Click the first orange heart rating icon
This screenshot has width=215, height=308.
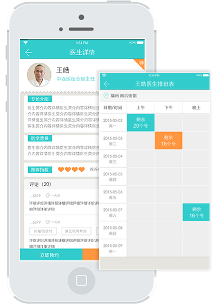click(x=61, y=169)
